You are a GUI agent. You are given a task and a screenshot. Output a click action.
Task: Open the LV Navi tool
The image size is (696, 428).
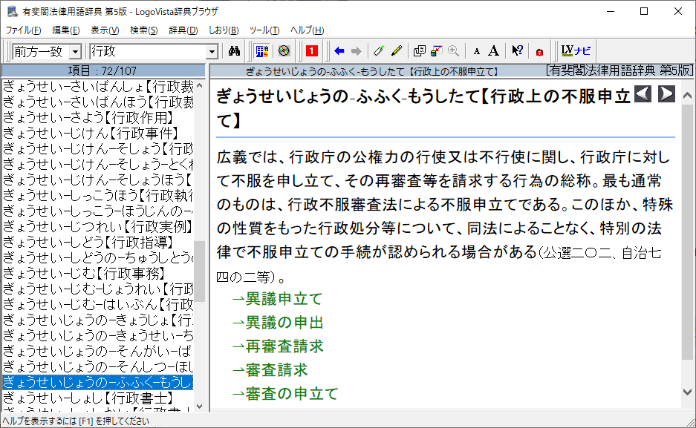[576, 51]
